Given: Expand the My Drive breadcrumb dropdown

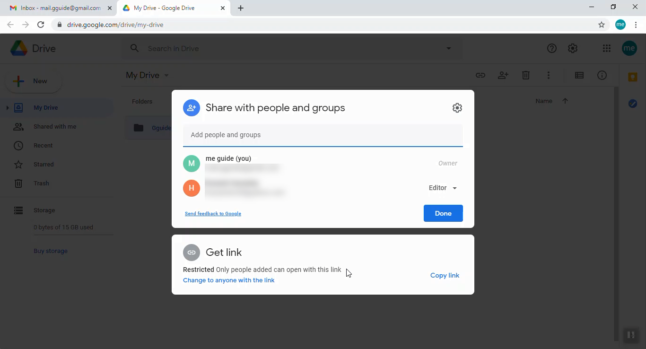Looking at the screenshot, I should coord(166,75).
